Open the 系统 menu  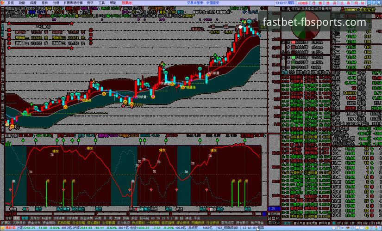tap(10, 3)
